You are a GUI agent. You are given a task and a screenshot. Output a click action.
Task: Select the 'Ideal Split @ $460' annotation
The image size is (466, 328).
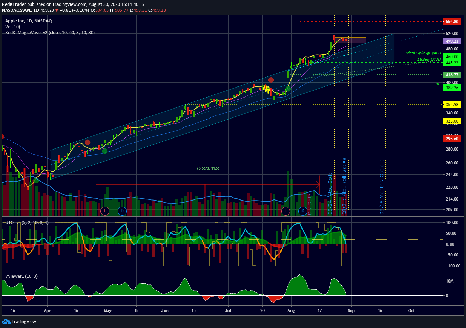[x=423, y=53]
